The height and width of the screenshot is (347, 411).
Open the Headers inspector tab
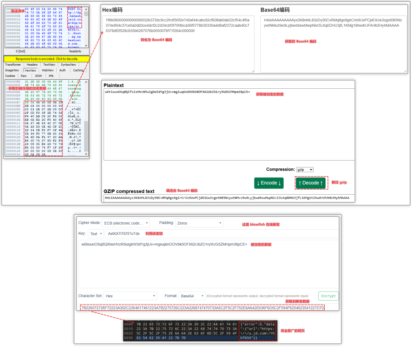[x=32, y=65]
